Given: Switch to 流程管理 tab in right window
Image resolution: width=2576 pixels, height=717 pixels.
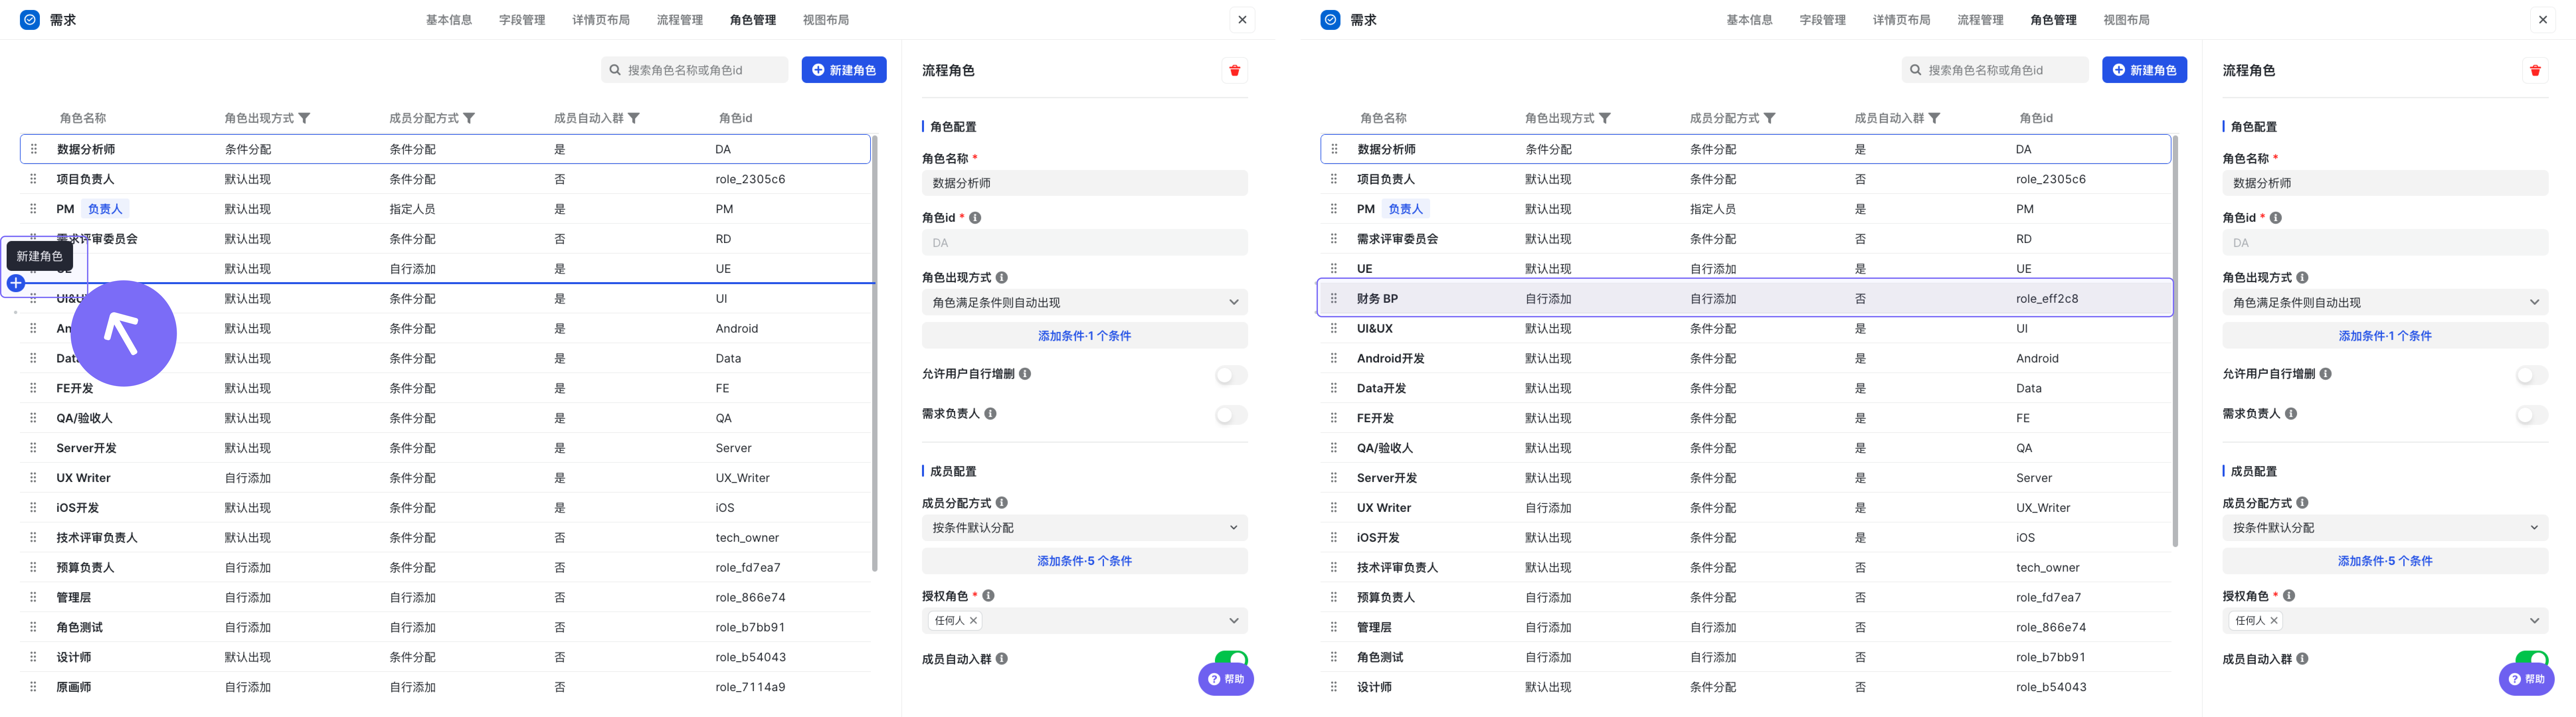Looking at the screenshot, I should coord(1980,20).
